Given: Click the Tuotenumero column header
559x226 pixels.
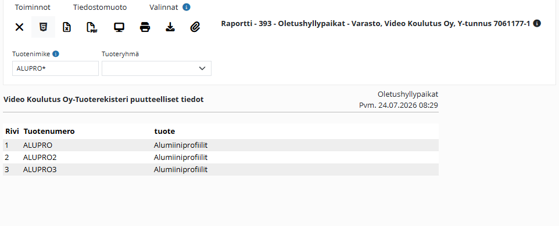Looking at the screenshot, I should pos(49,132).
